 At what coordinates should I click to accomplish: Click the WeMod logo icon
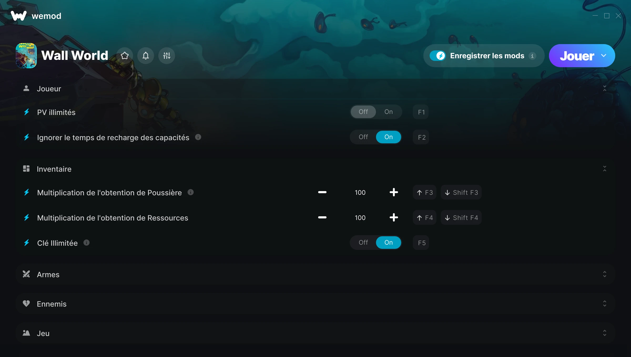(x=19, y=16)
